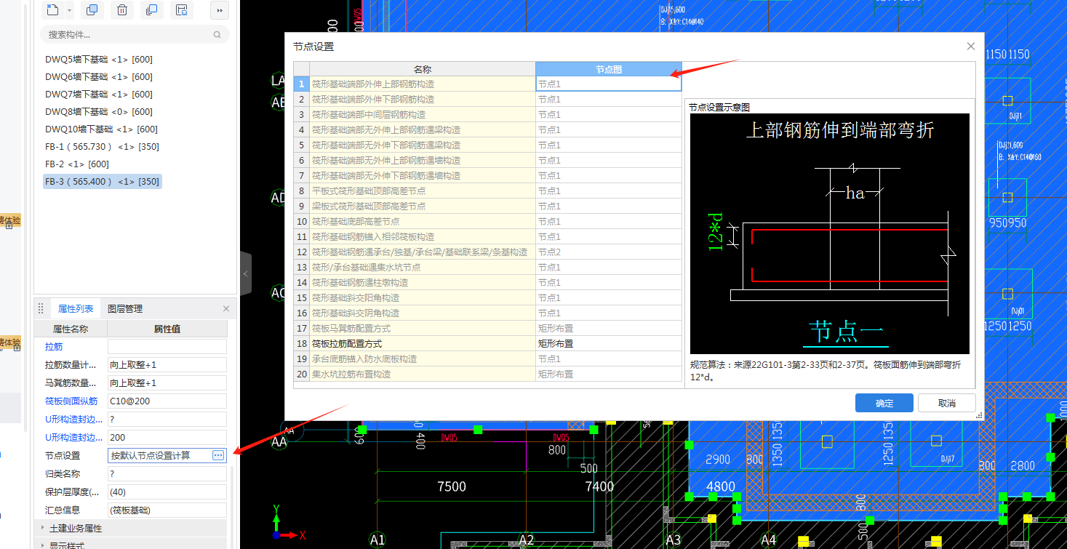Select row 20 集水坑拉筋布置构造
This screenshot has height=549, width=1067.
(423, 374)
